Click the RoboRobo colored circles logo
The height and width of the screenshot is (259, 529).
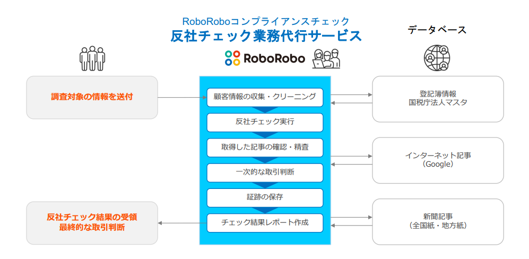pos(232,58)
